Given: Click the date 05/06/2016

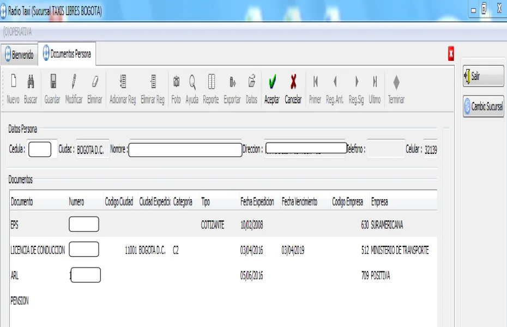Looking at the screenshot, I should click(251, 276).
